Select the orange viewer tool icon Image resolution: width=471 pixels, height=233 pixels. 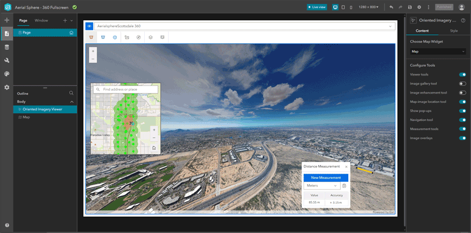pos(91,37)
